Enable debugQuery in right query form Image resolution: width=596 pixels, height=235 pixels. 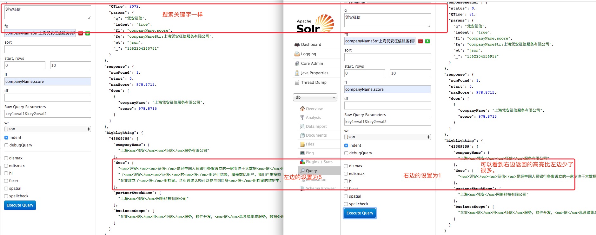pyautogui.click(x=346, y=153)
